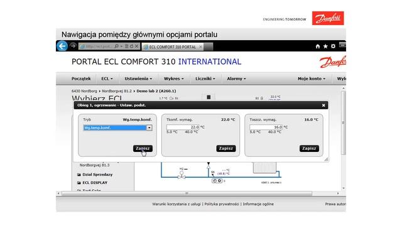
Task: Click search magnifier in address bar
Action: [117, 46]
